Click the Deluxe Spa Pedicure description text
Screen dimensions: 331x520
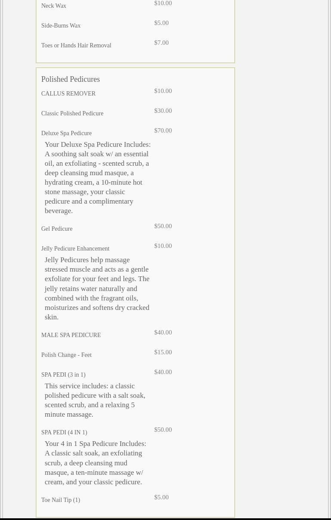97,177
